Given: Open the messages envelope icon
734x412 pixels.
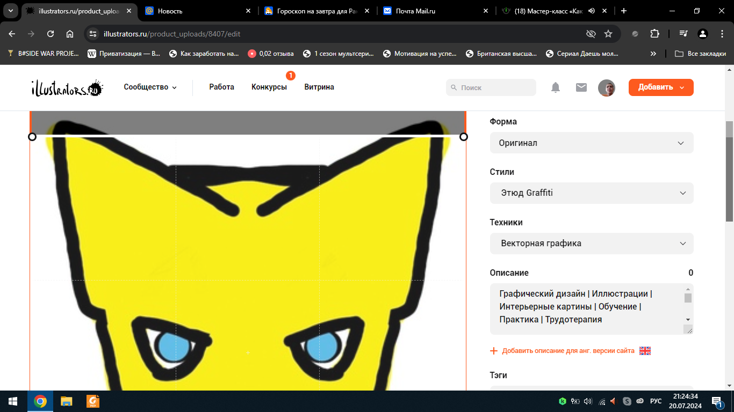Looking at the screenshot, I should pyautogui.click(x=581, y=87).
